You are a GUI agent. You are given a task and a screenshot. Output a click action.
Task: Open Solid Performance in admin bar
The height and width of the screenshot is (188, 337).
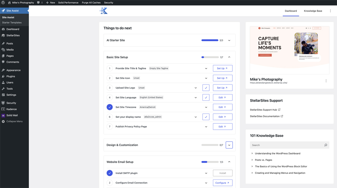point(68,3)
